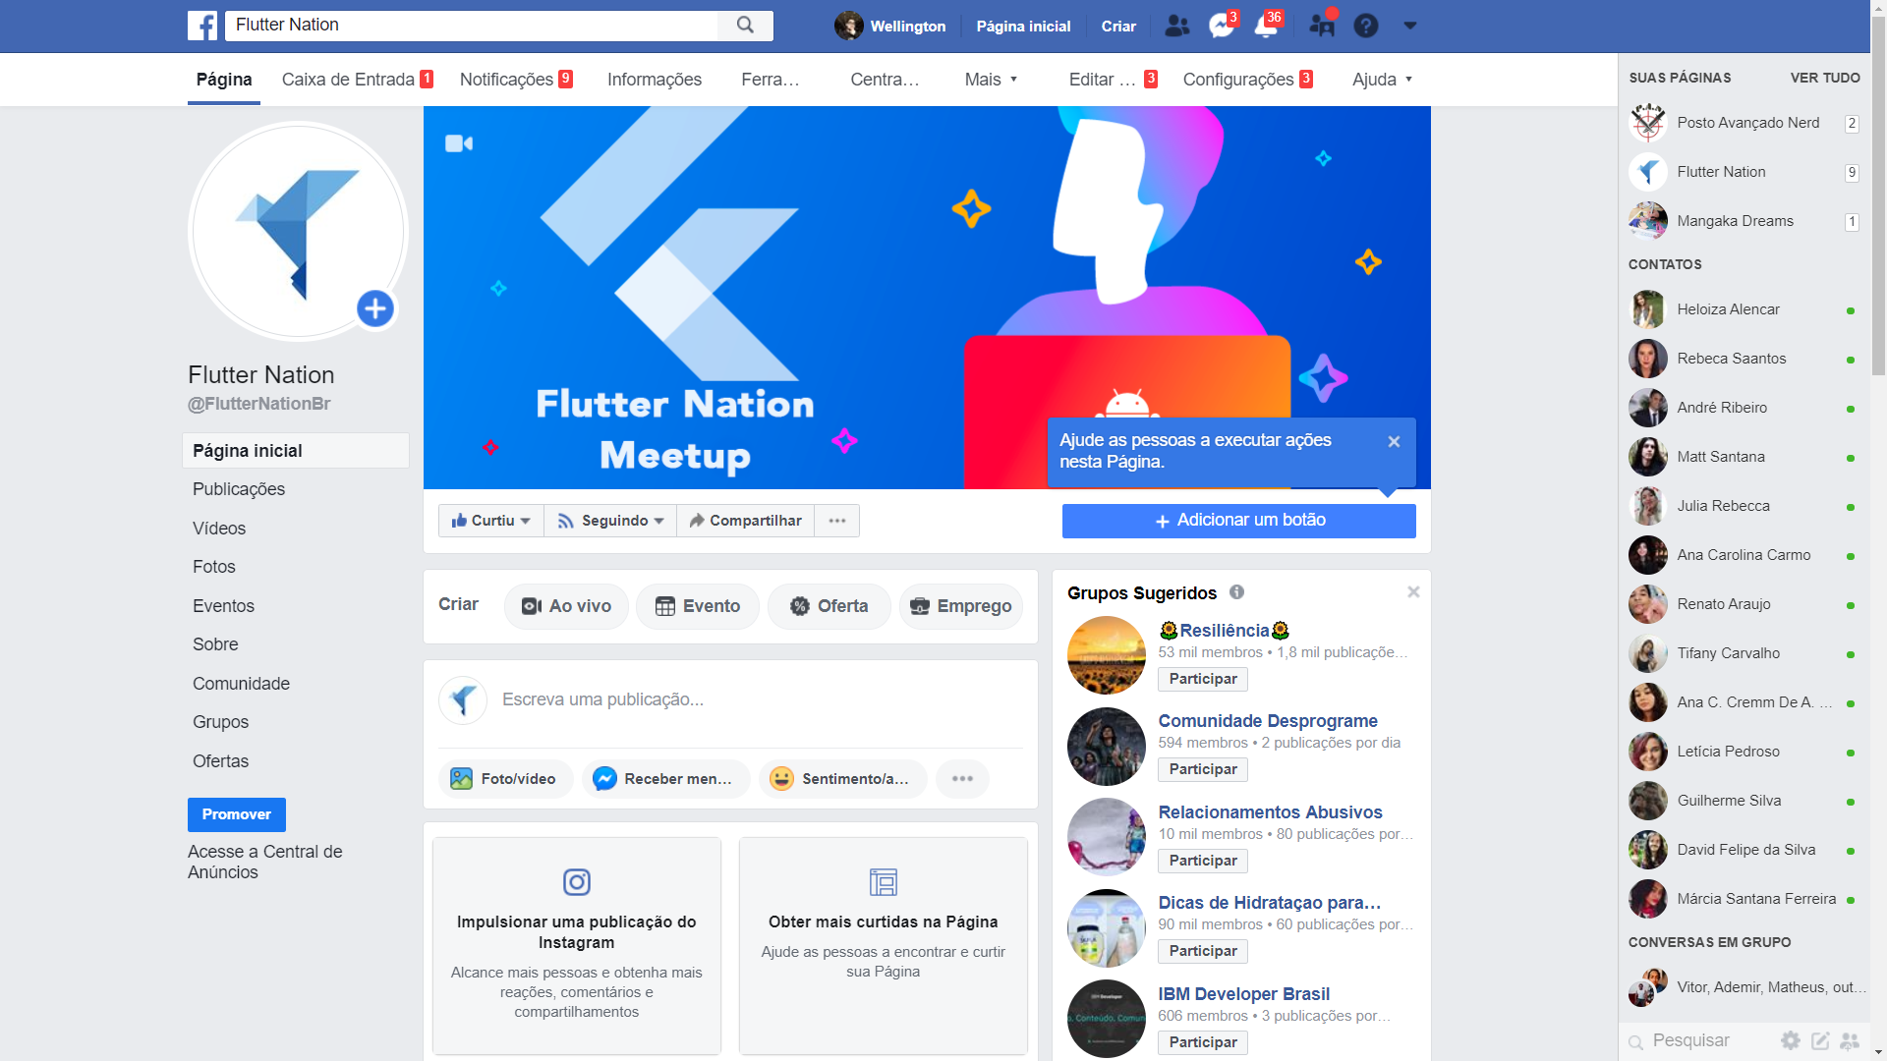
Task: Open the Mais dropdown menu
Action: (x=991, y=80)
